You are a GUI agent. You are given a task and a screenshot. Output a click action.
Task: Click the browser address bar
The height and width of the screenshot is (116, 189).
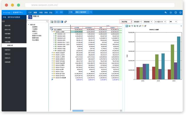[100, 5]
